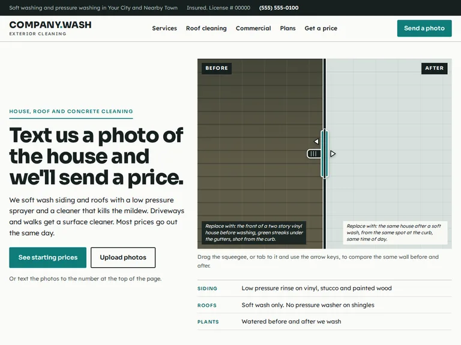Click the squeegee grip handle icon
The image size is (461, 345).
(314, 154)
